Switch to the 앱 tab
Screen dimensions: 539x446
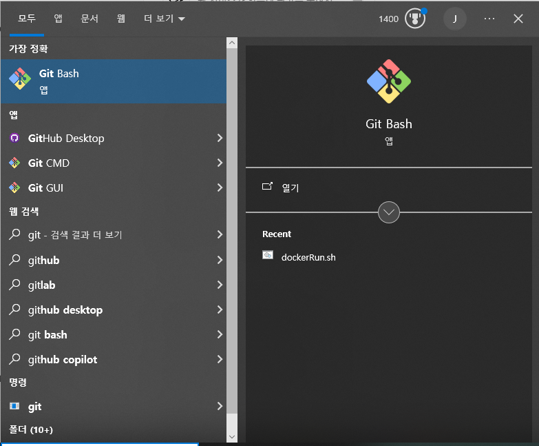click(58, 19)
